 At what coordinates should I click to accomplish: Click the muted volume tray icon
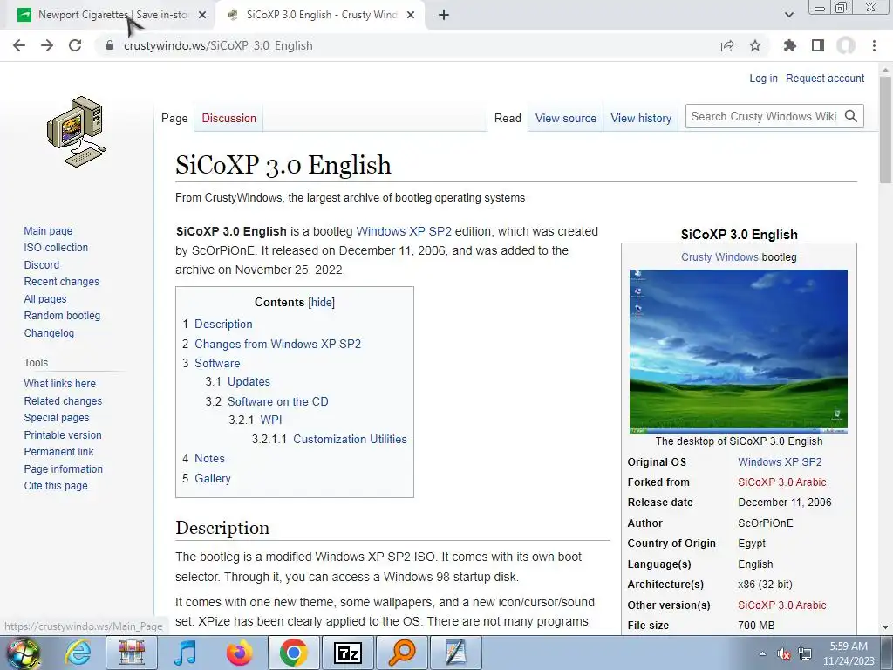784,653
